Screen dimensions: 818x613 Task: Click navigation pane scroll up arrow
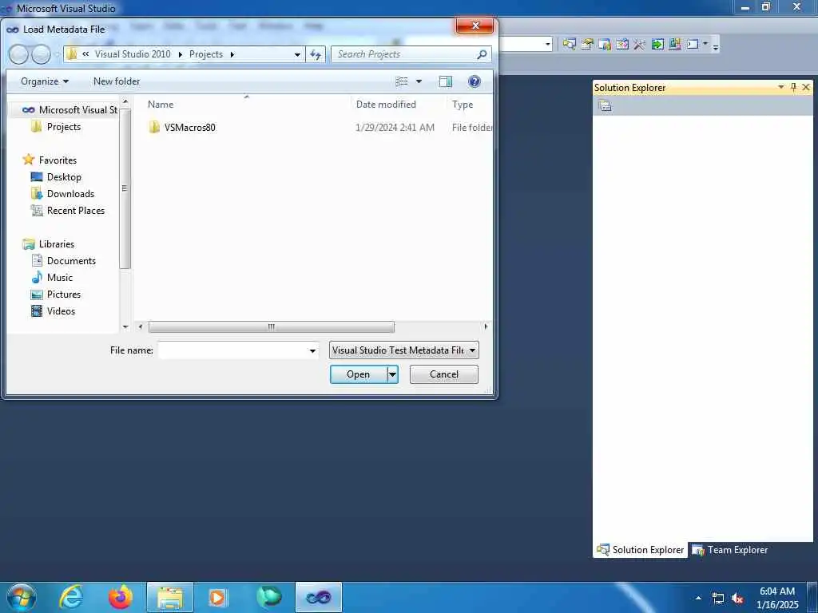coord(125,101)
